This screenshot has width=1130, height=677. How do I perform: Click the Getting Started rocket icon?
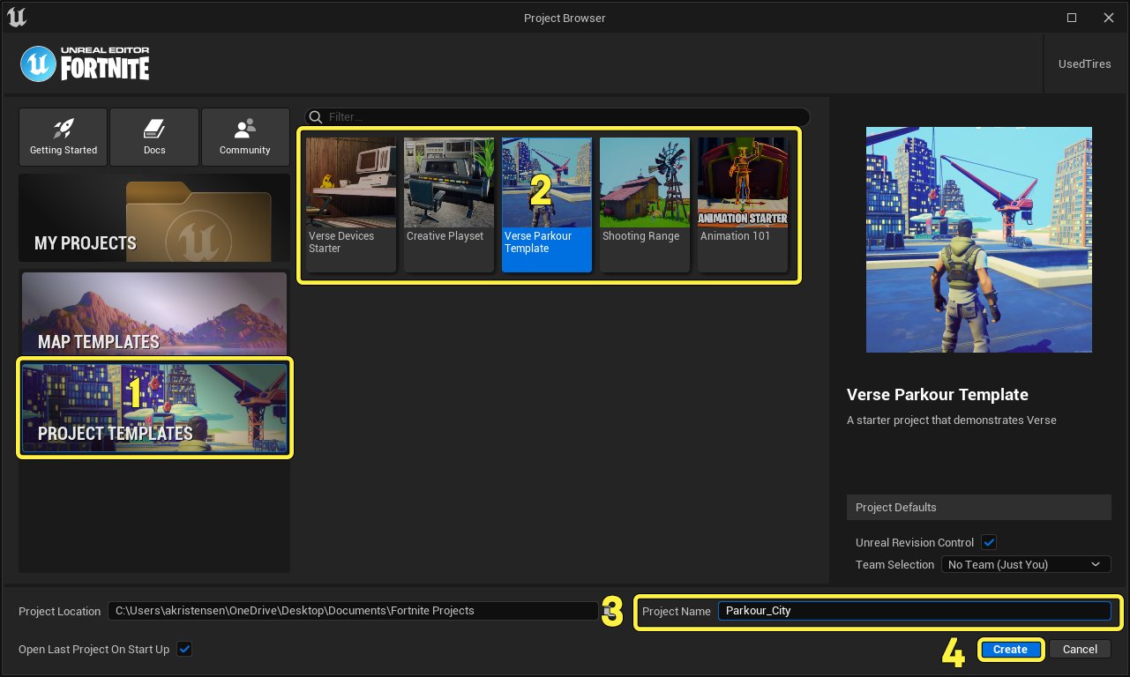[x=64, y=129]
